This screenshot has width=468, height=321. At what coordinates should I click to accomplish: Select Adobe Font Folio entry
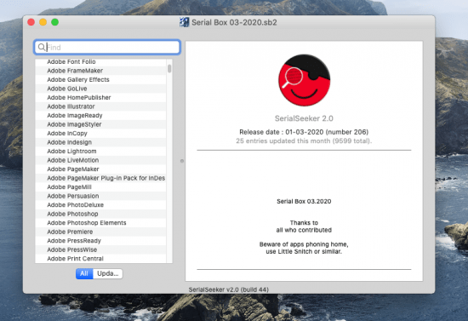101,62
